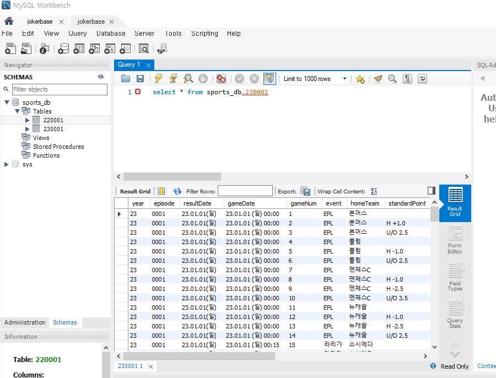Create a new view icon
The image size is (496, 378).
click(94, 48)
